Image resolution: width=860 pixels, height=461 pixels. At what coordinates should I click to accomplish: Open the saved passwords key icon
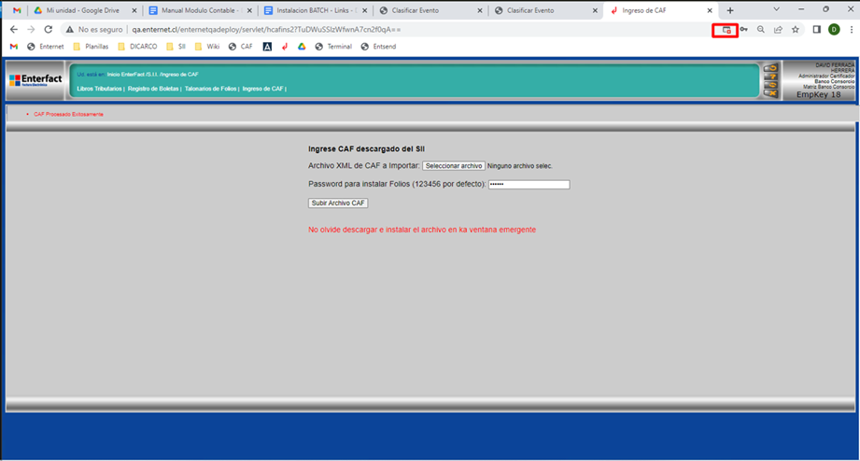(744, 30)
